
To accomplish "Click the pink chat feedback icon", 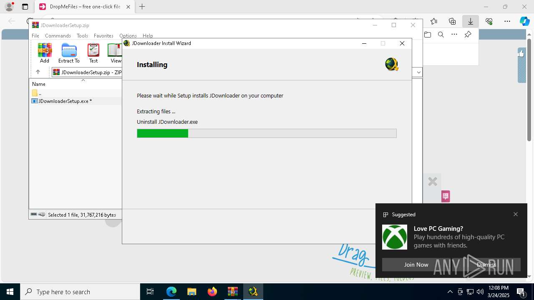I will click(446, 196).
